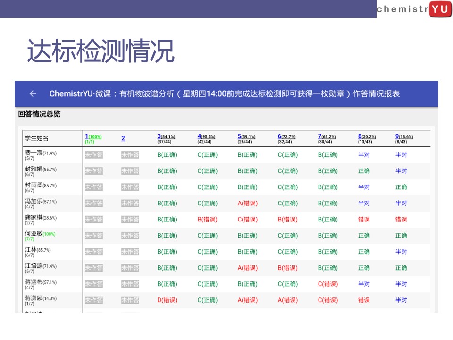Click 蒋潇颐's D(错误) answer for question 3

click(167, 300)
